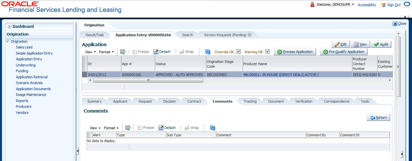Click the Oracle ring icon at top right
This screenshot has height=161, width=412.
[x=407, y=4]
